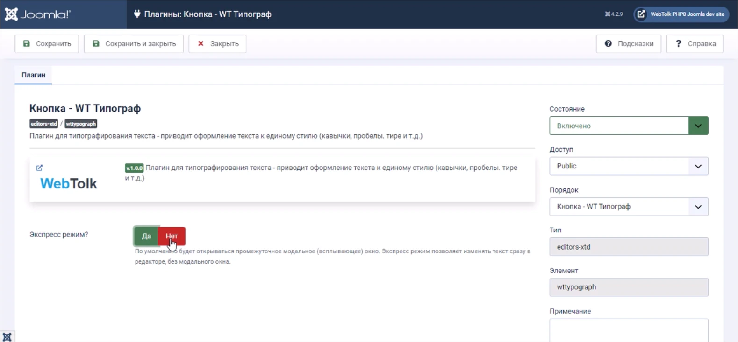Click the Примечание note text area
Screen dimensions: 738x342
(629, 330)
